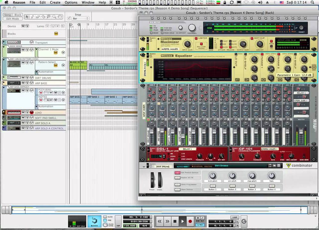Click the Stop button in transport
Screen dimensions: 319x230
175,221
